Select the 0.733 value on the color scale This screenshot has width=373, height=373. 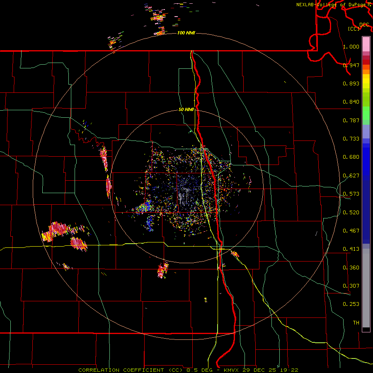351,139
